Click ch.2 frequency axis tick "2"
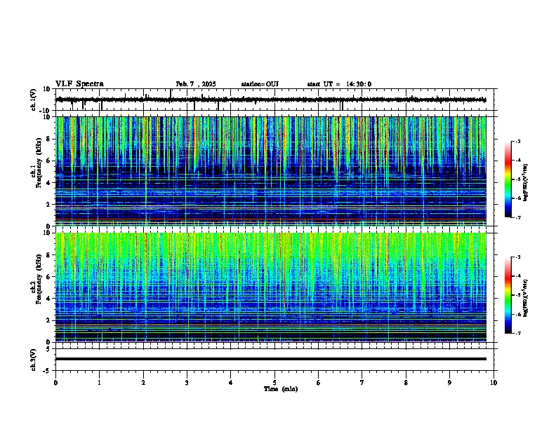 [x=48, y=320]
